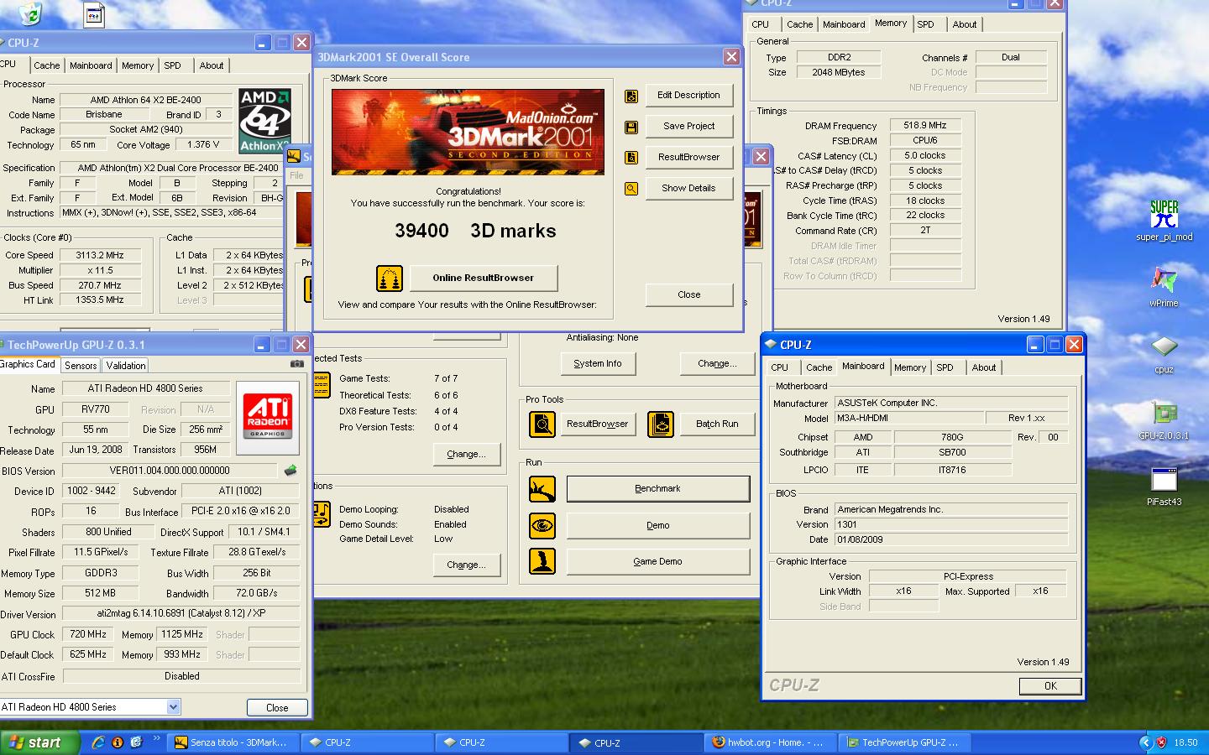Click the red shield tray icon
The width and height of the screenshot is (1209, 755).
[1161, 742]
